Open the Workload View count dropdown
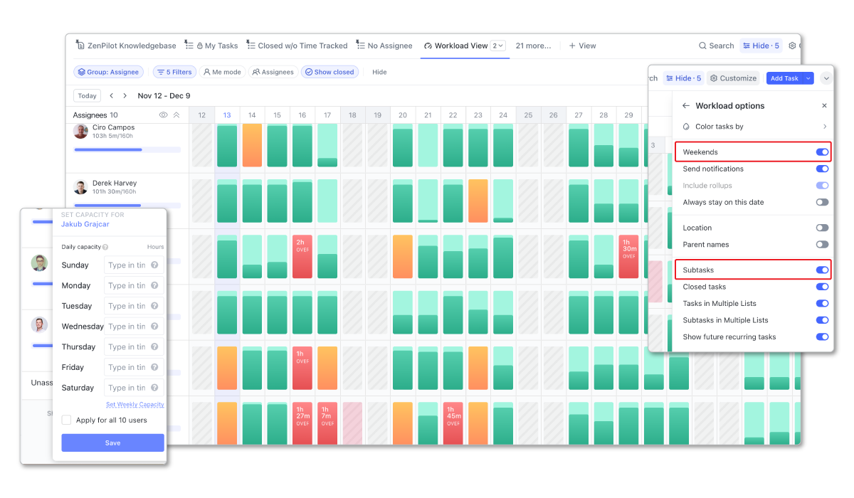 (497, 46)
